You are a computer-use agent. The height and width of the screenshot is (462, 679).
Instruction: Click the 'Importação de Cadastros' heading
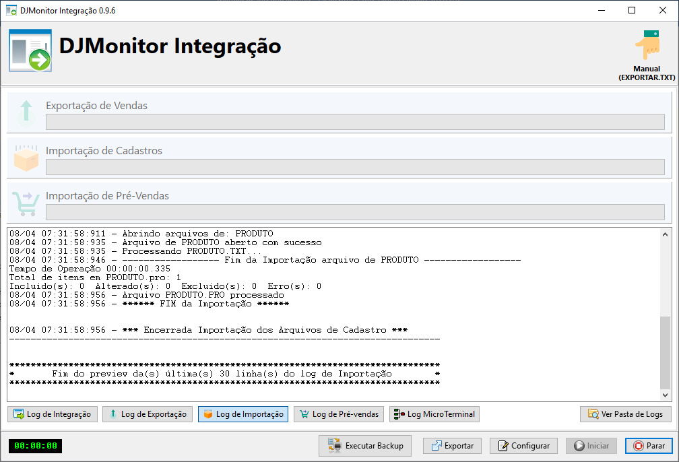coord(104,151)
